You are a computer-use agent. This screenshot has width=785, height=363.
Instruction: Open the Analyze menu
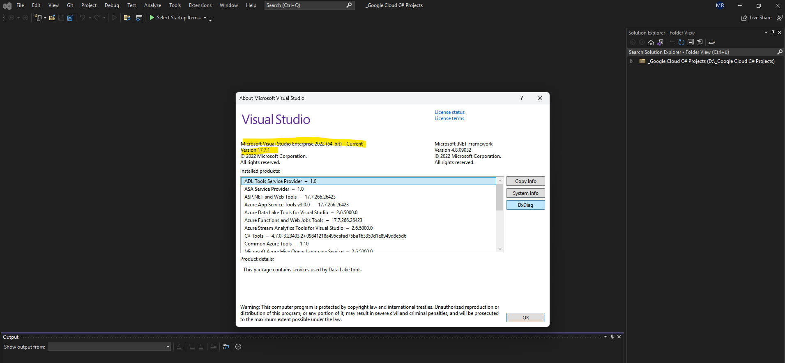click(x=152, y=5)
